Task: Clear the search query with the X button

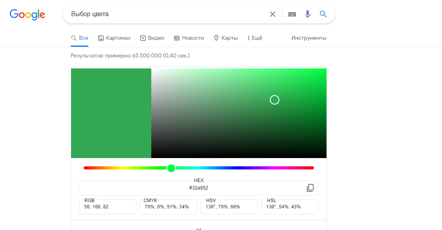Action: [x=272, y=14]
